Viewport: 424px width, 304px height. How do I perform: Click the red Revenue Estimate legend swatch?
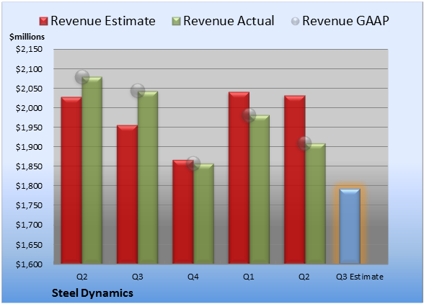(x=43, y=22)
